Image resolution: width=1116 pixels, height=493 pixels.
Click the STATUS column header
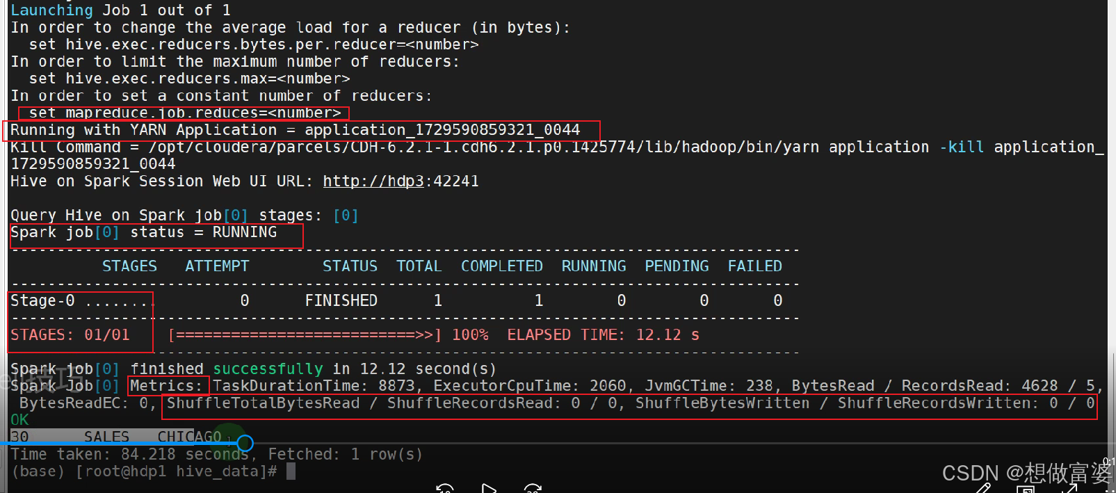pos(350,266)
